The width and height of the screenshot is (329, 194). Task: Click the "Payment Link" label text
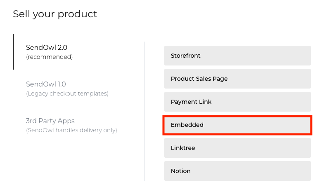(191, 102)
